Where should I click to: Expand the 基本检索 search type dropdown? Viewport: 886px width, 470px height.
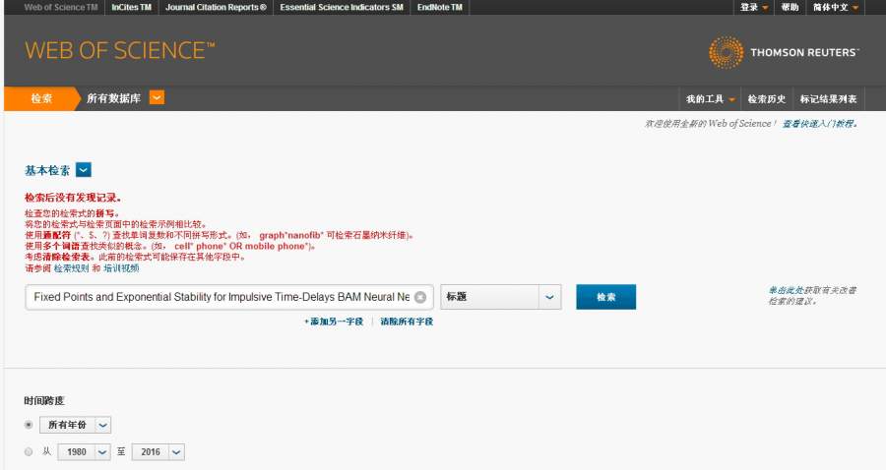(84, 170)
